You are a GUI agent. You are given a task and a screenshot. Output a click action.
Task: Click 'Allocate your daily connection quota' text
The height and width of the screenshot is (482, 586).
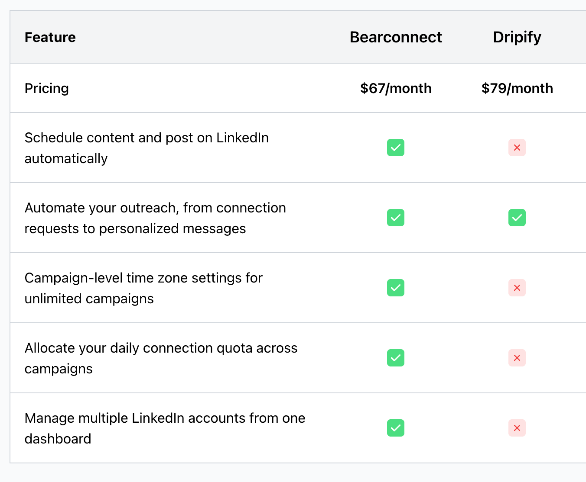[x=161, y=348]
